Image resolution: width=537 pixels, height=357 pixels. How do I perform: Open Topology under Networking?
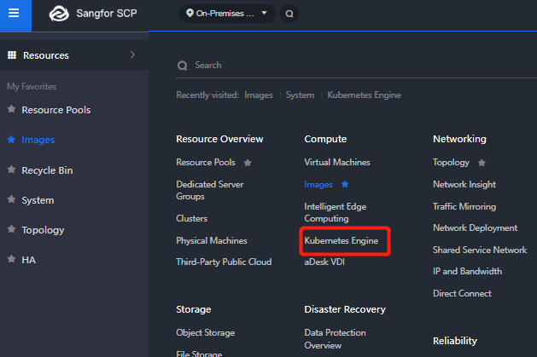point(451,163)
